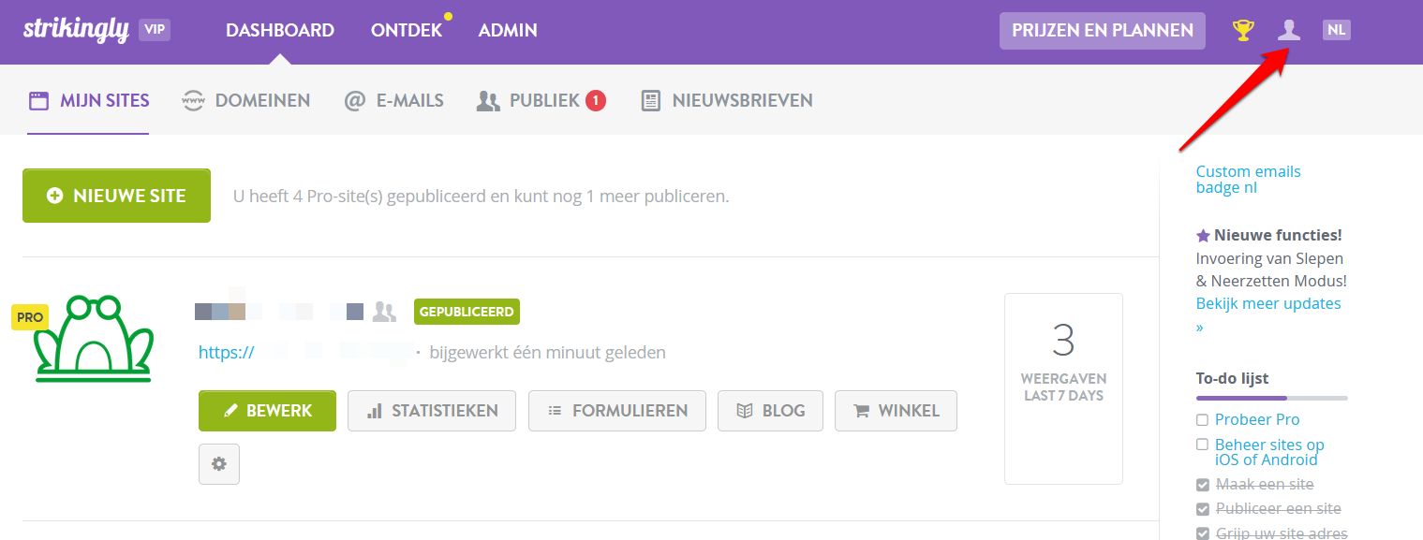Open site settings gear button

[x=219, y=464]
